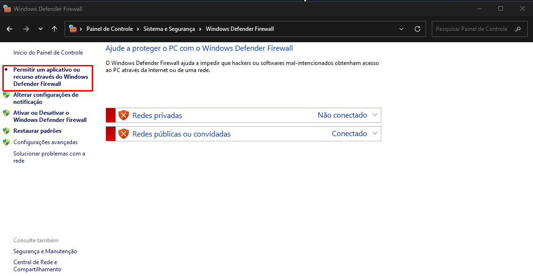Image resolution: width=533 pixels, height=276 pixels.
Task: Click the forward navigation arrow
Action: point(26,29)
